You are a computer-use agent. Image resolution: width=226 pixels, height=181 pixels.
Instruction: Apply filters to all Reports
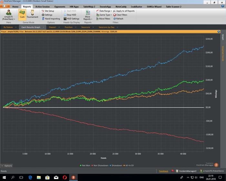tap(124, 11)
